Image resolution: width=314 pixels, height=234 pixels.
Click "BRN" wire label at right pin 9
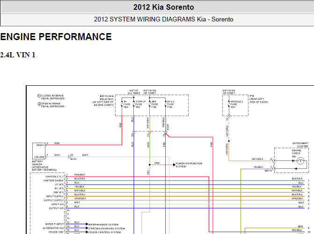300,227
